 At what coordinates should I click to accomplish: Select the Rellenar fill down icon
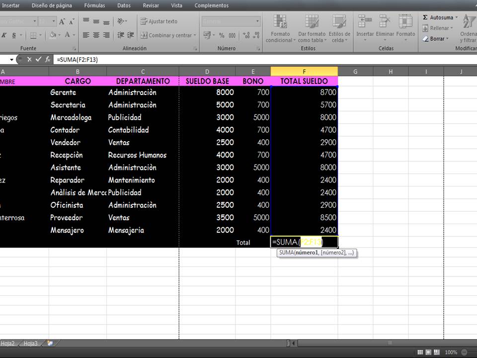click(425, 28)
